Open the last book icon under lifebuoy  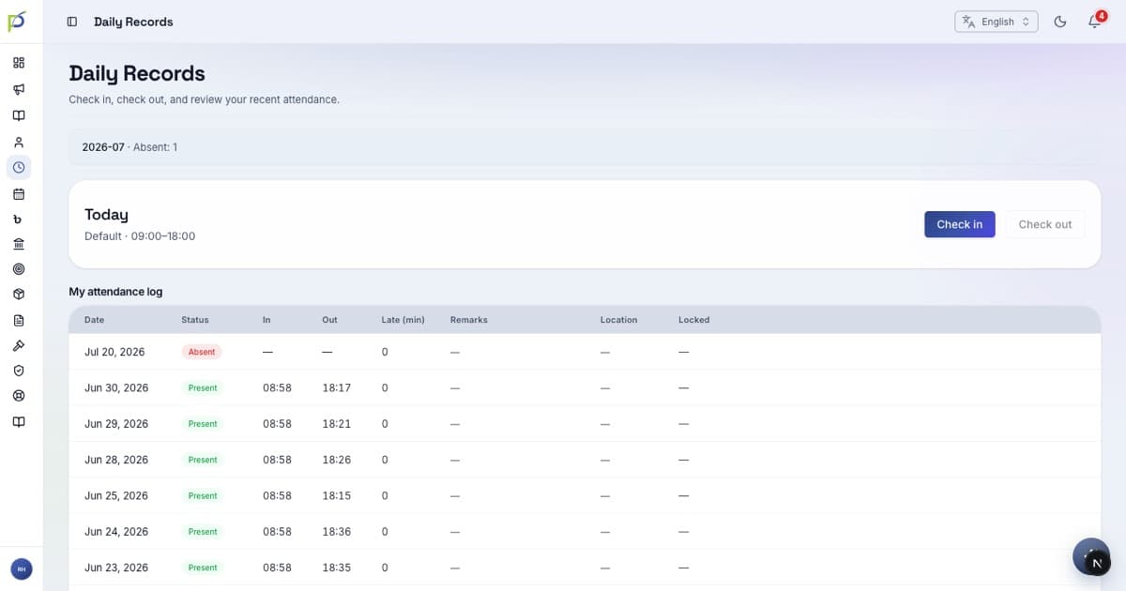click(19, 421)
